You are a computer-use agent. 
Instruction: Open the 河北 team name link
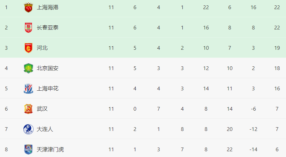pyautogui.click(x=42, y=48)
